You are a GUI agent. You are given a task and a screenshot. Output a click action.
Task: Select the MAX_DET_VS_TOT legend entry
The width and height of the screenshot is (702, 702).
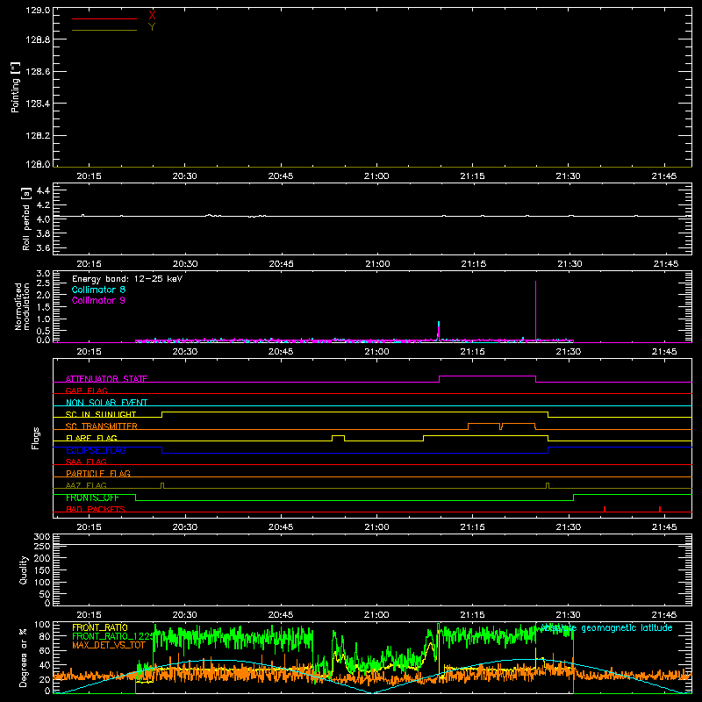(x=109, y=645)
